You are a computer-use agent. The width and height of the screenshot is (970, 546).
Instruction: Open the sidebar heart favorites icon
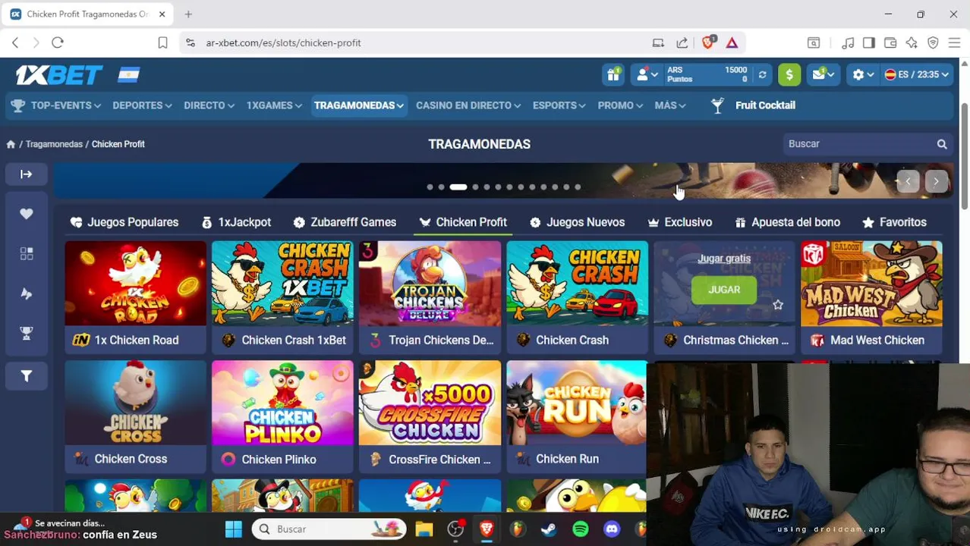27,215
